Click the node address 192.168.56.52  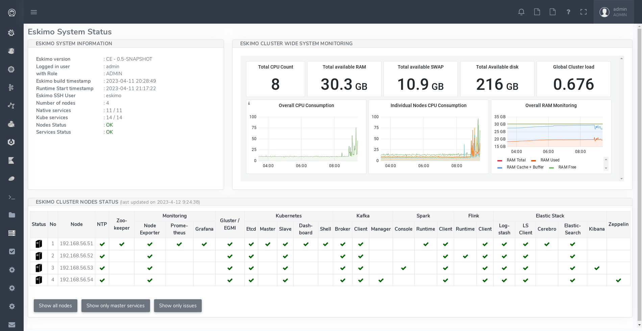click(x=76, y=256)
